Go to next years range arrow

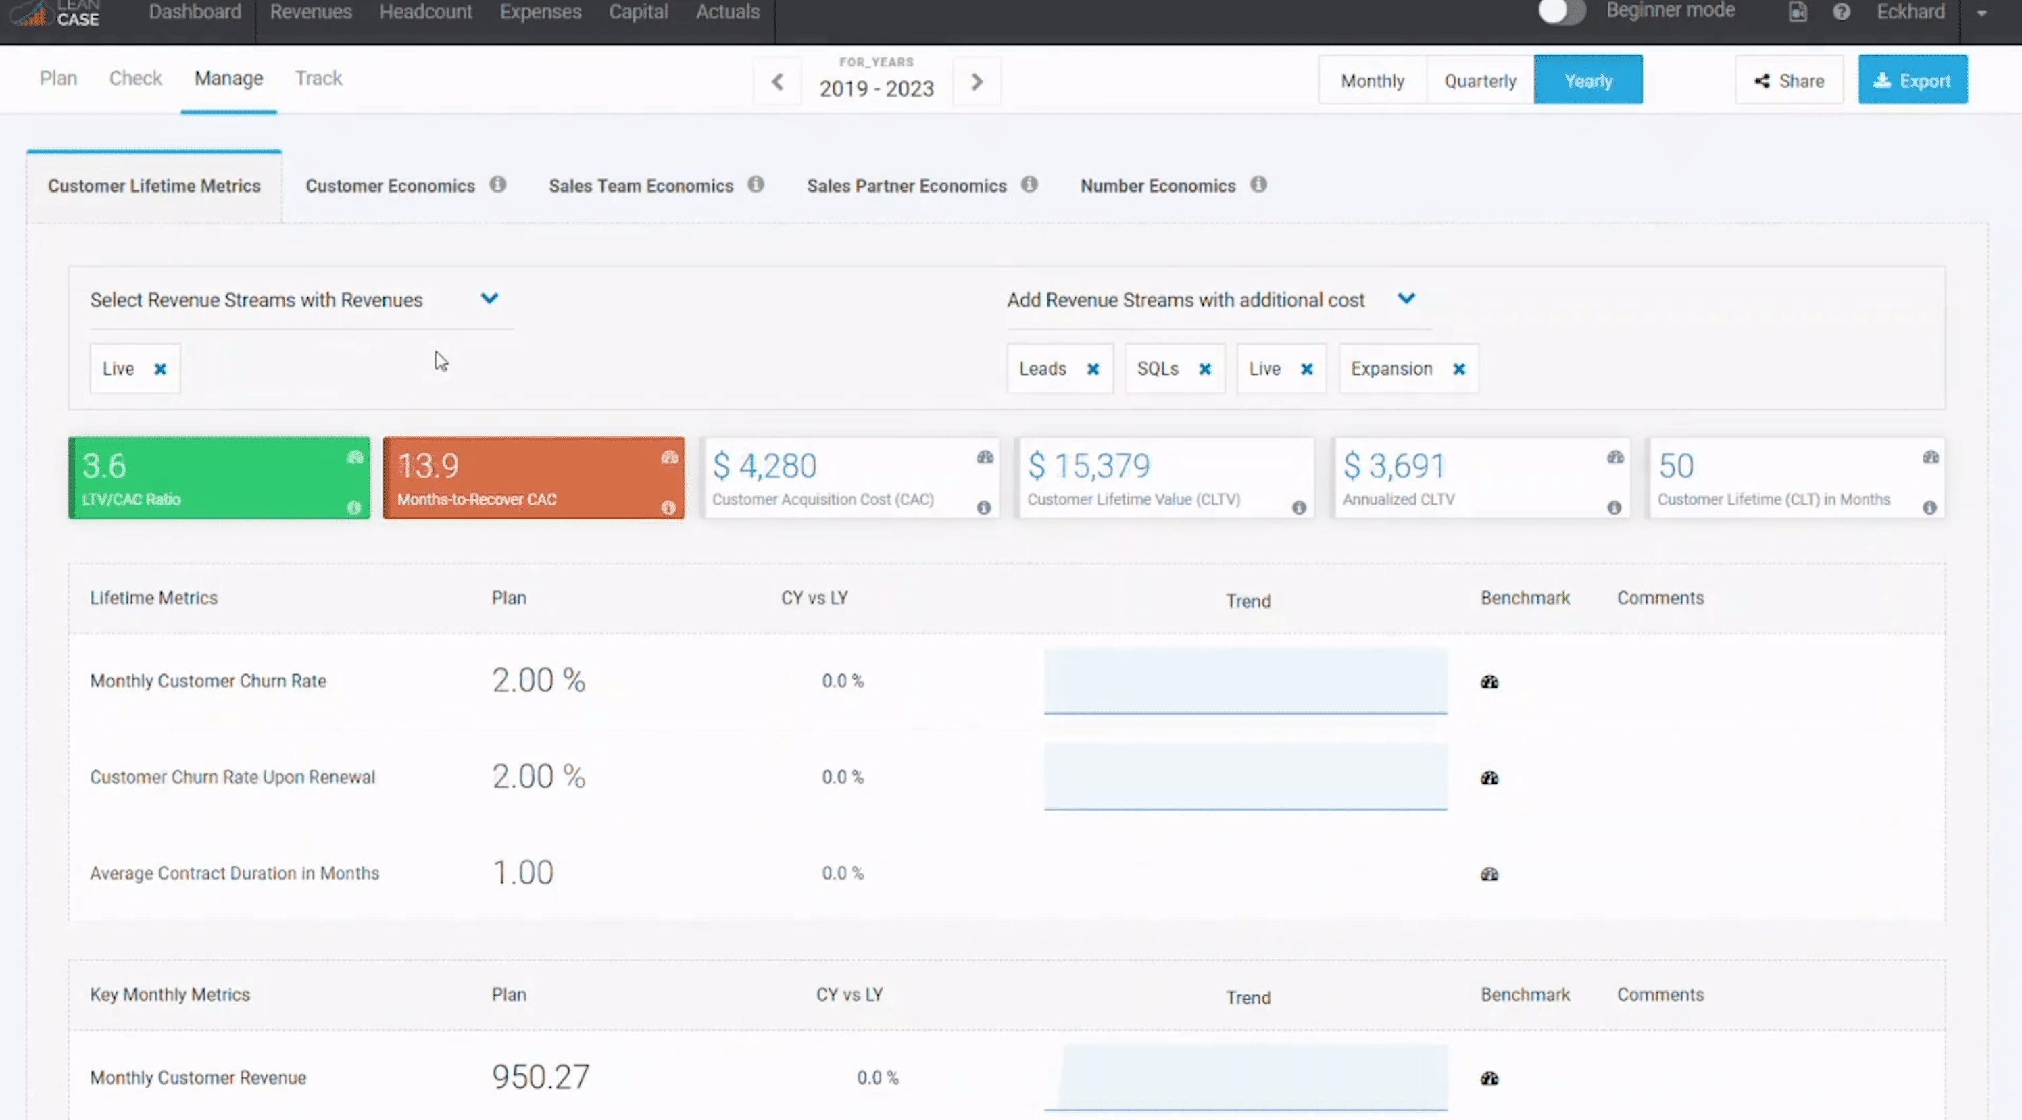977,82
